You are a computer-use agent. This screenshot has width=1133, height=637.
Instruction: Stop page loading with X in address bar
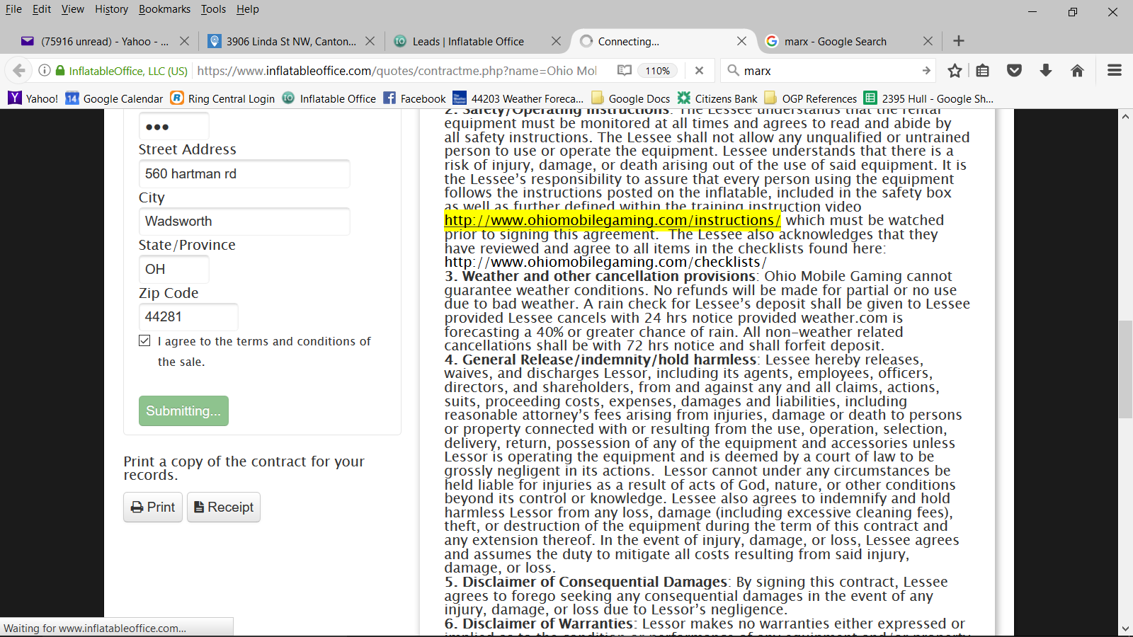pyautogui.click(x=699, y=71)
